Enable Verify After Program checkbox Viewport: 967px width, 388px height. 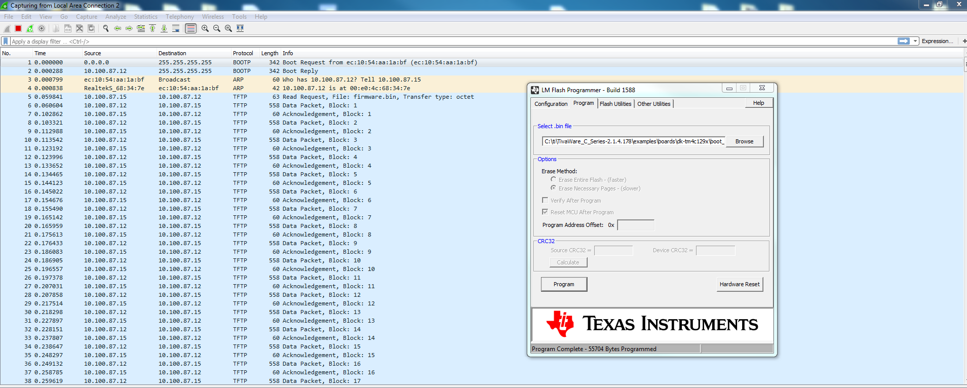pyautogui.click(x=545, y=200)
